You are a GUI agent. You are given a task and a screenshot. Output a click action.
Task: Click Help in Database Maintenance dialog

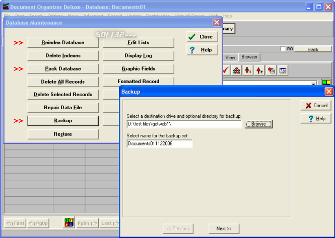[202, 50]
